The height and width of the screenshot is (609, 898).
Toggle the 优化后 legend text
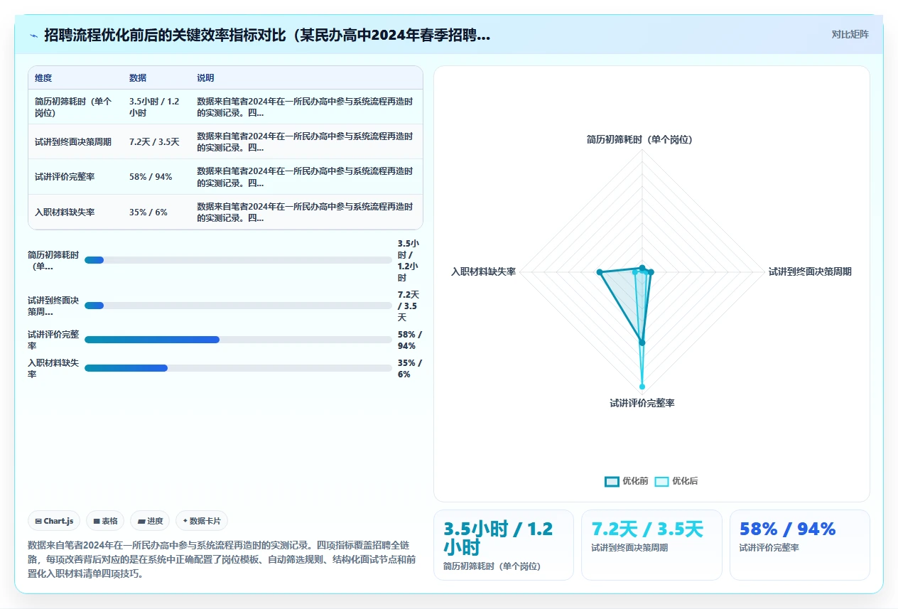pyautogui.click(x=685, y=481)
